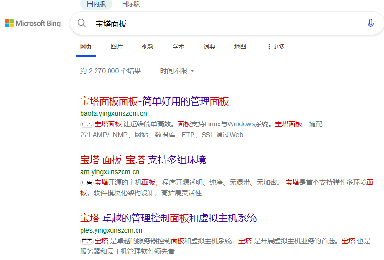Viewport: 384px width, 260px height.
Task: Open the 词典 results tab
Action: [x=209, y=46]
